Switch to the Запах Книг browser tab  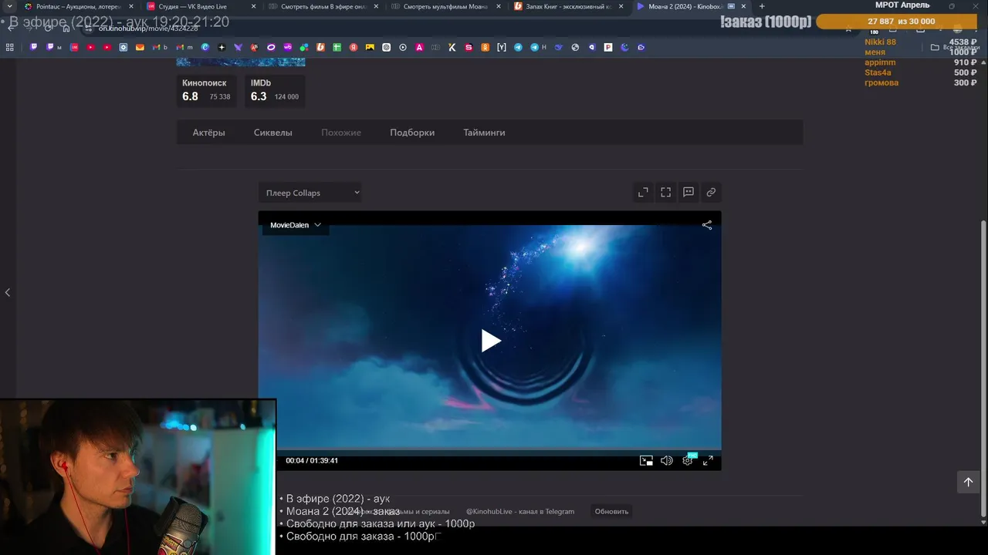(x=567, y=6)
